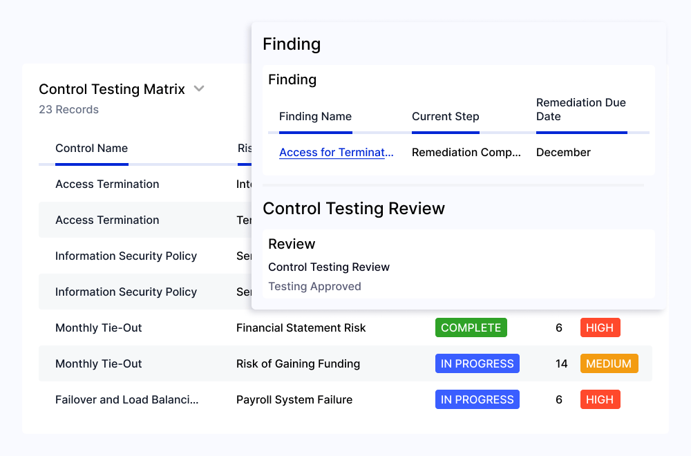Click the Payroll System Failure cell
The width and height of the screenshot is (691, 456).
[x=294, y=399]
